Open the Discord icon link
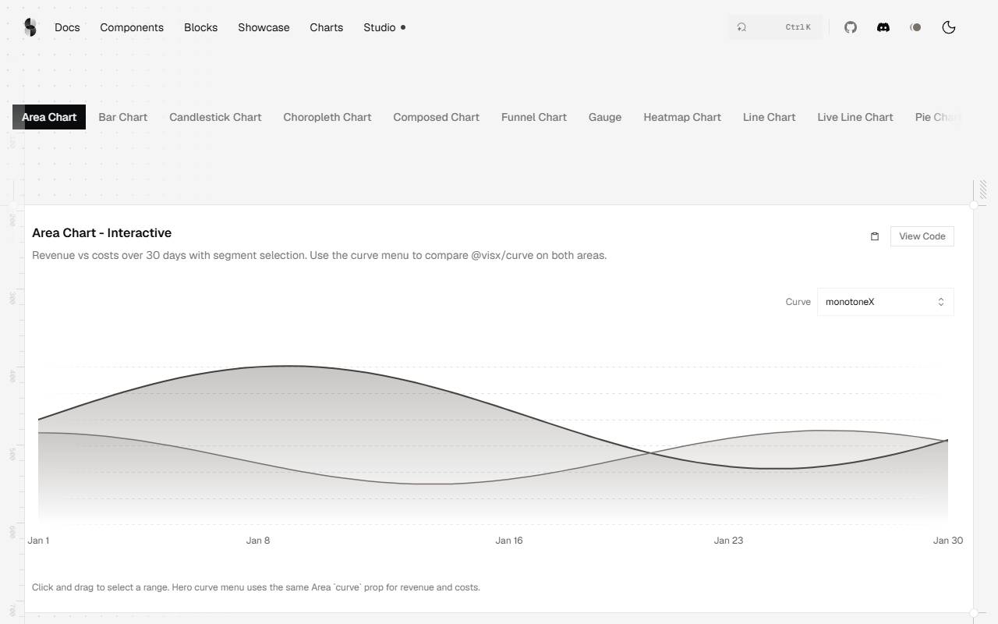998x624 pixels. point(883,27)
